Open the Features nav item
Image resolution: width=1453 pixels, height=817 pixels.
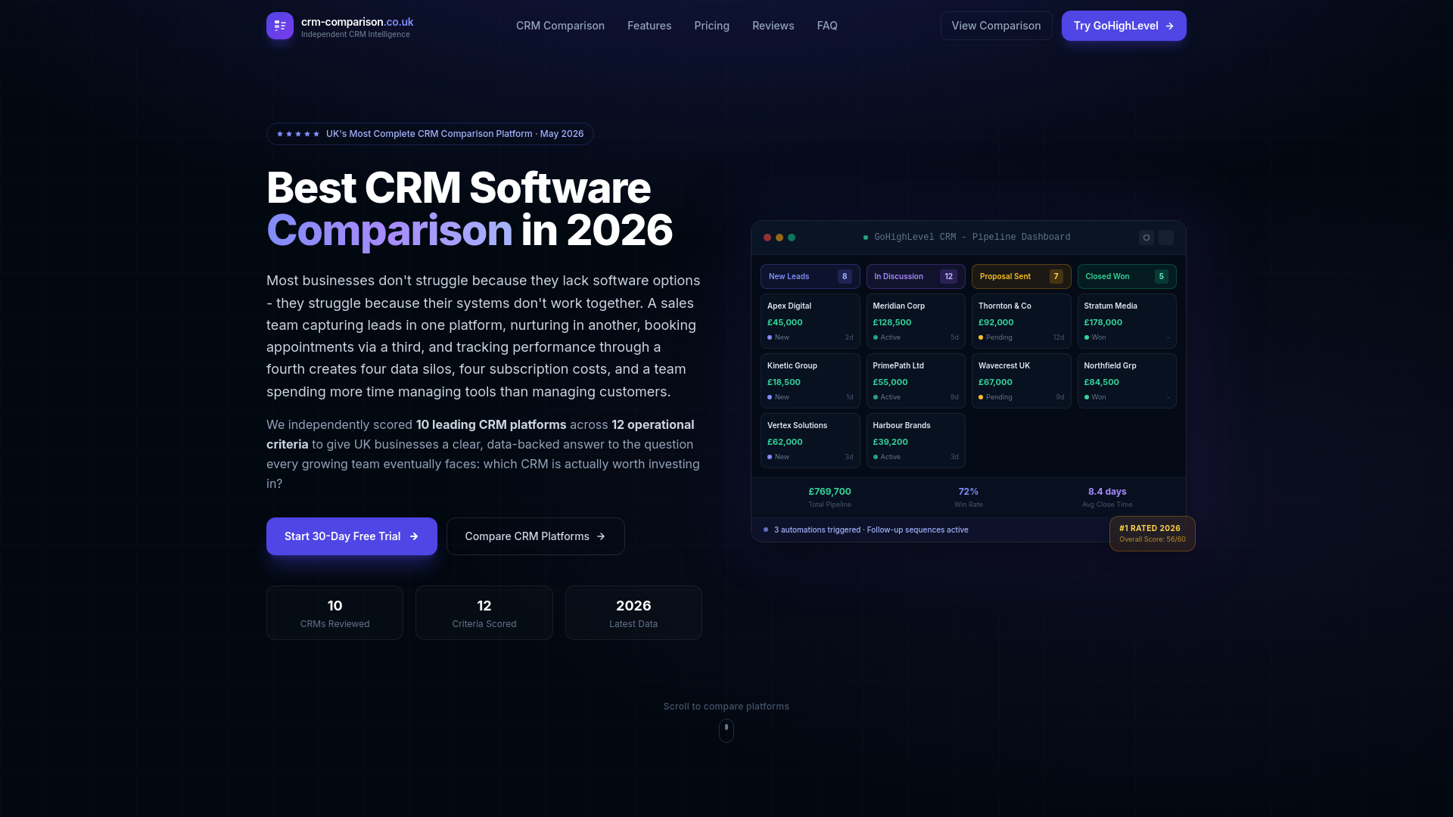coord(649,26)
